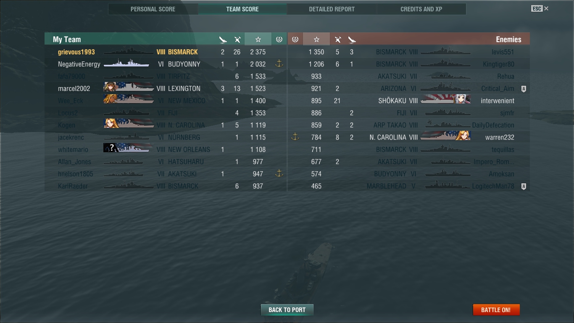Start a new match with Battle On!
The image size is (574, 323).
tap(496, 310)
